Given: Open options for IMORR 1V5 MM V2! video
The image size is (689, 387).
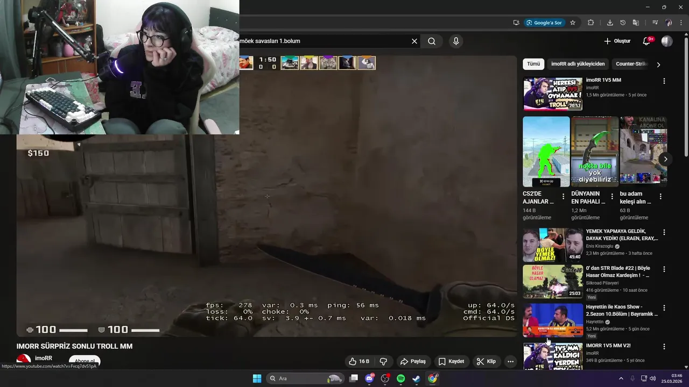Looking at the screenshot, I should (x=664, y=347).
